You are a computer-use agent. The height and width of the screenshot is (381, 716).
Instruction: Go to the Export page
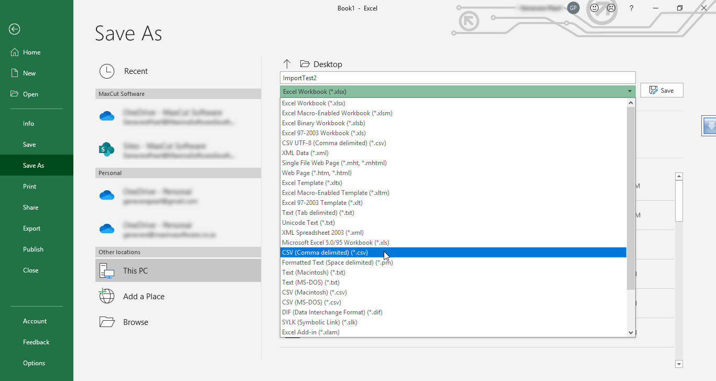coord(37,228)
